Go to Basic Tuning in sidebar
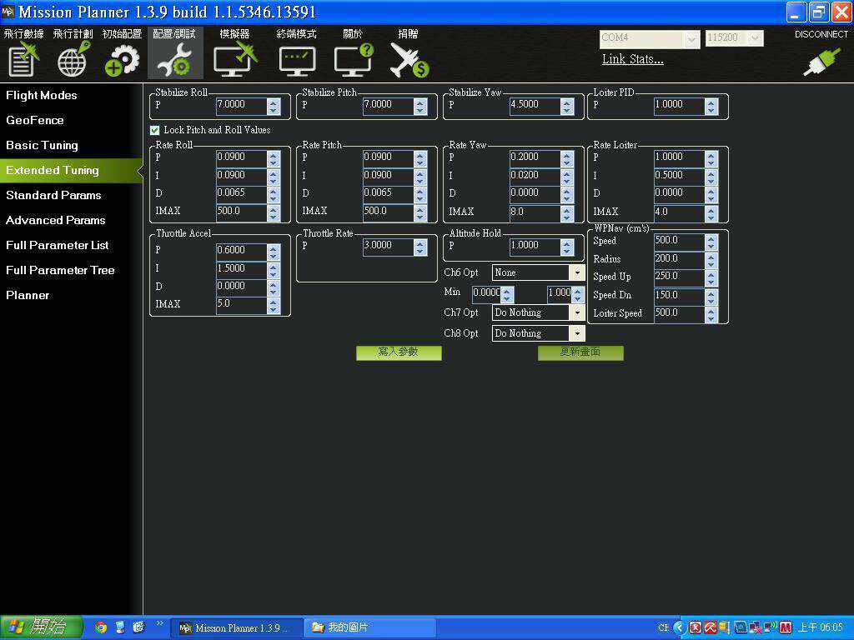Screen dimensions: 854x640 click(42, 145)
